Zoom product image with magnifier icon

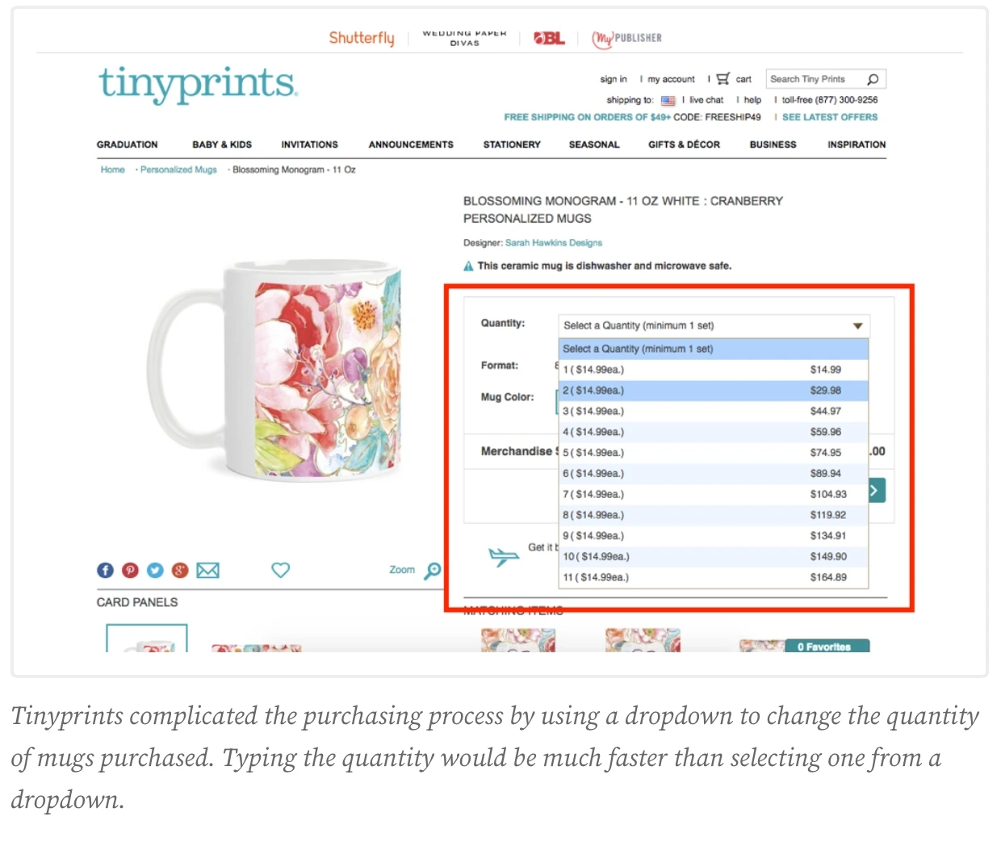[433, 571]
